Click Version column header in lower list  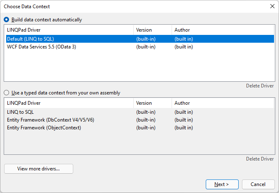click(153, 103)
